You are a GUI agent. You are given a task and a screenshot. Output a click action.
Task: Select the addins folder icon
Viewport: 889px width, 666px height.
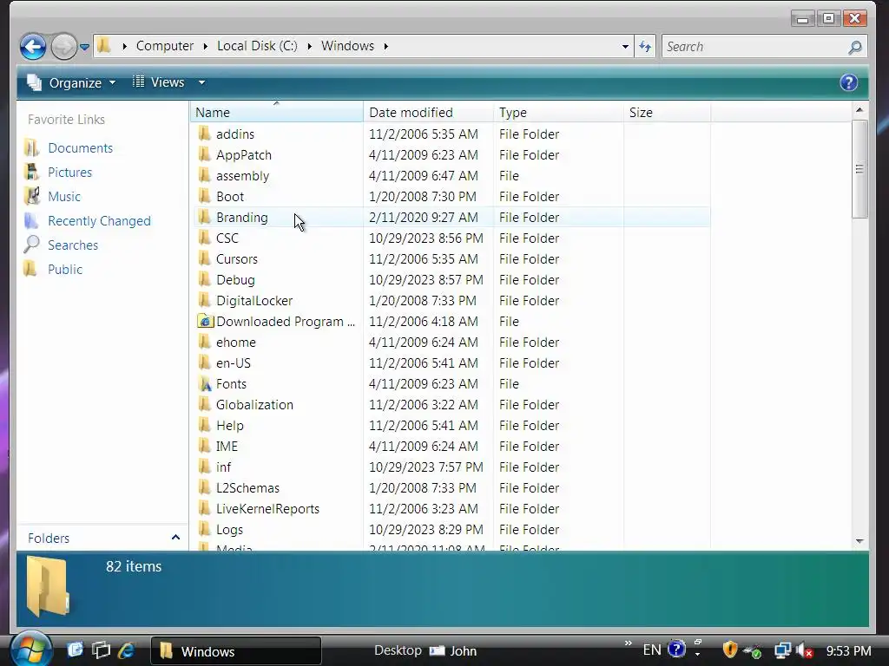(x=205, y=134)
